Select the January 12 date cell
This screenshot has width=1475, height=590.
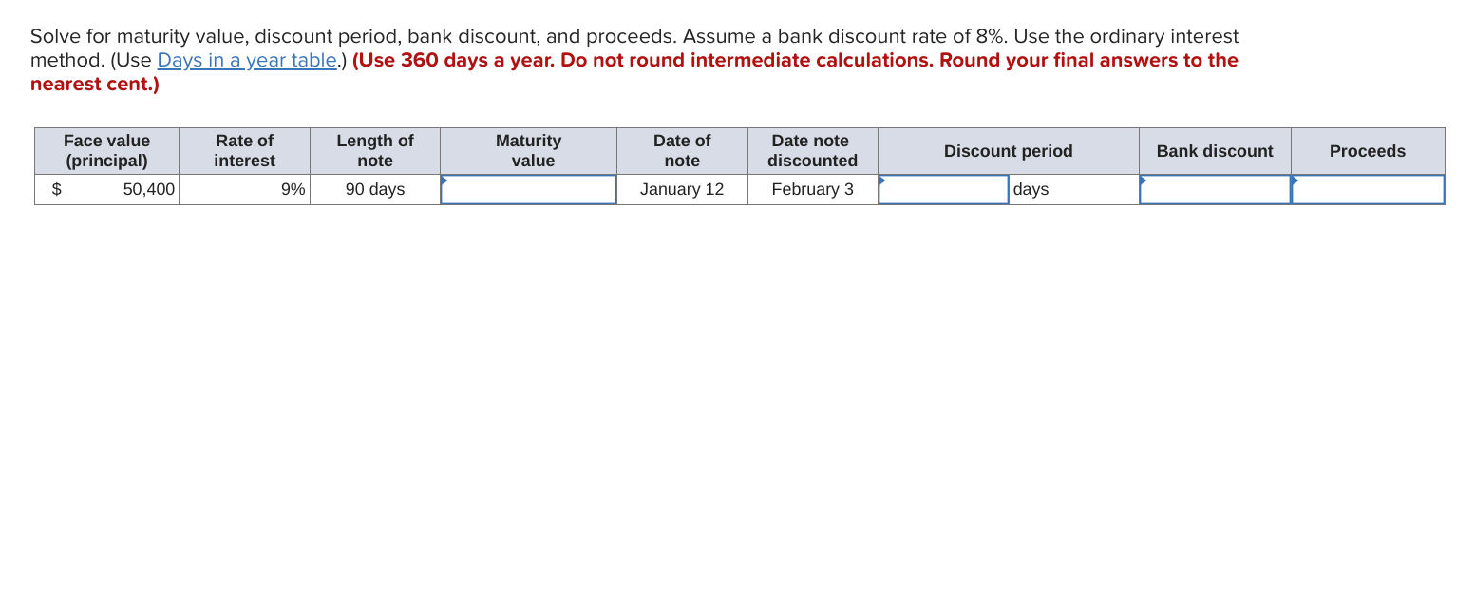click(x=682, y=189)
